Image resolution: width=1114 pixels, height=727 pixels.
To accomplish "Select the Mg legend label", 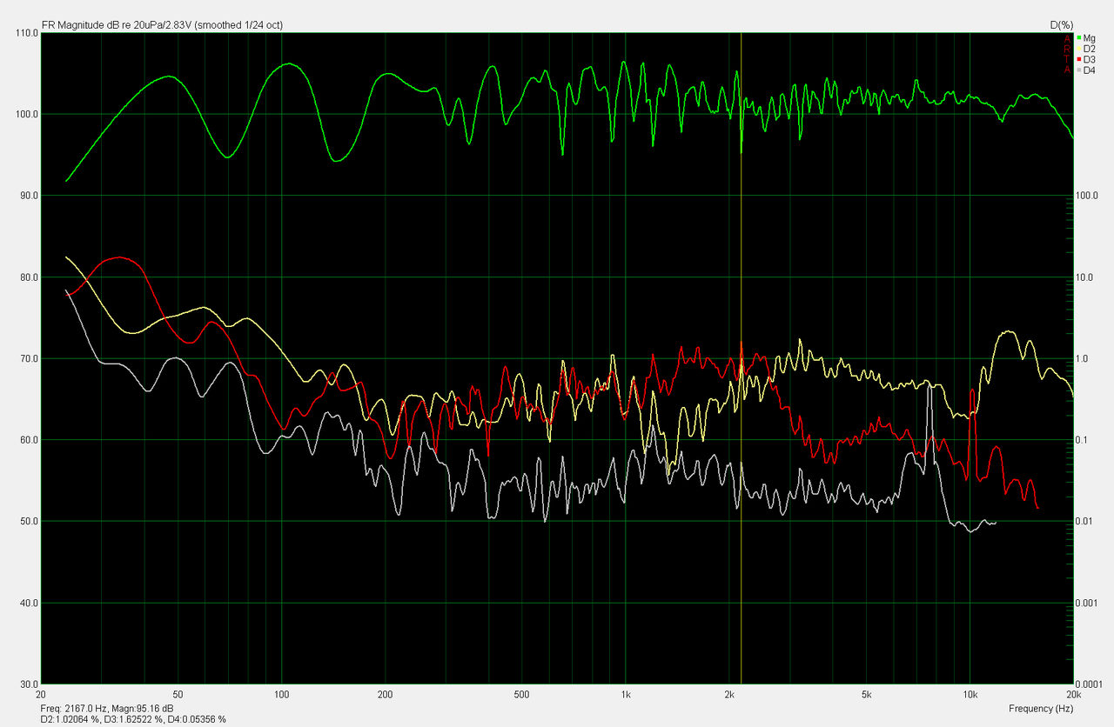I will point(1089,38).
